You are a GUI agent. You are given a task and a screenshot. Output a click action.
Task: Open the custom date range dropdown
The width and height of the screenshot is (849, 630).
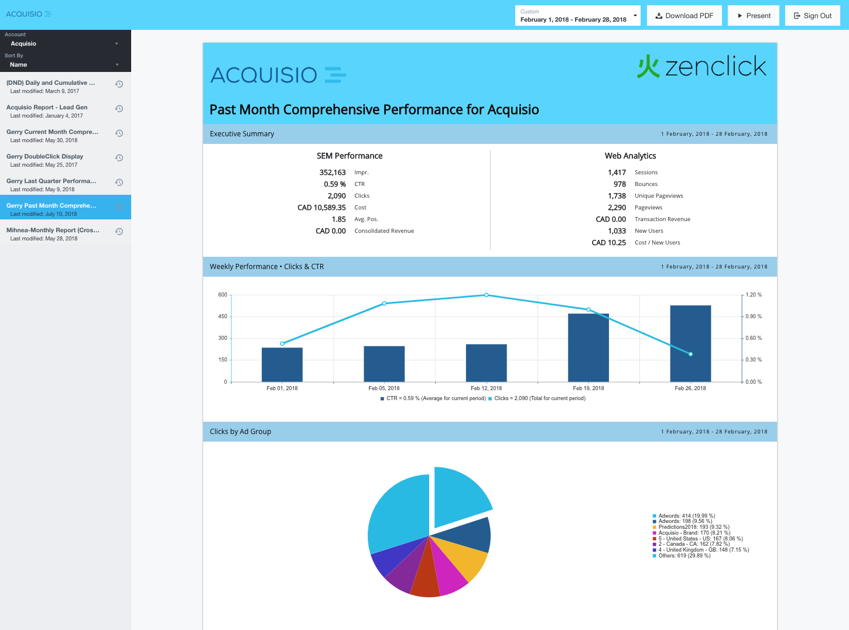577,15
